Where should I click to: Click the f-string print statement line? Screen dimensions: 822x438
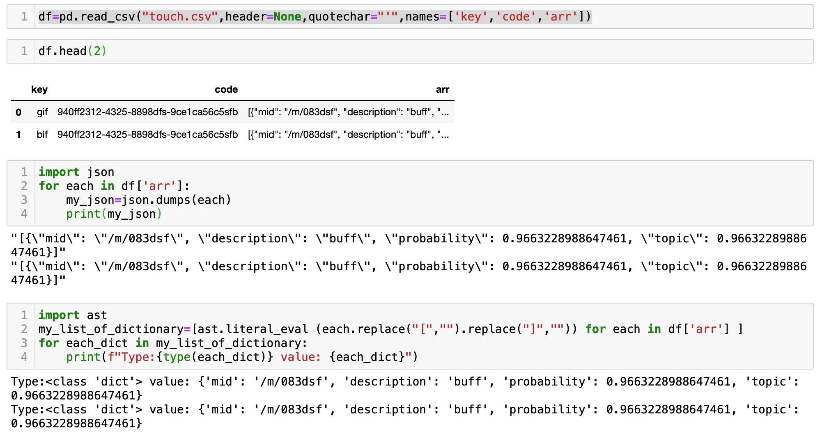pos(242,357)
